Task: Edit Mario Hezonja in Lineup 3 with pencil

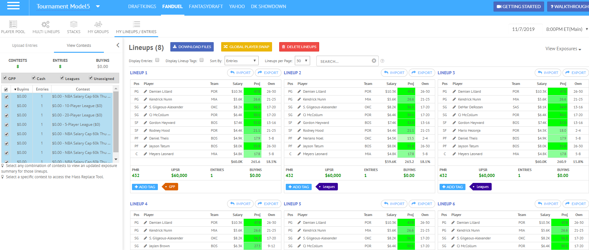Action: click(454, 130)
